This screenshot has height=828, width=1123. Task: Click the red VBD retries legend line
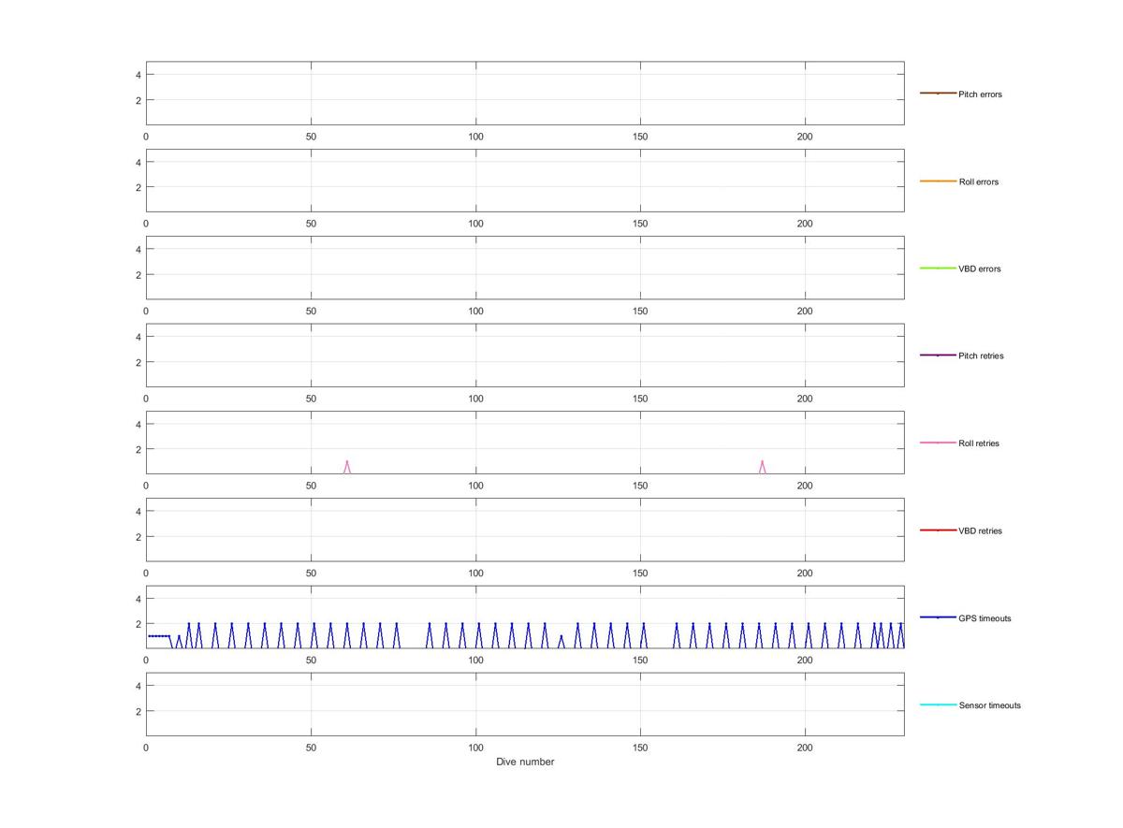(938, 530)
